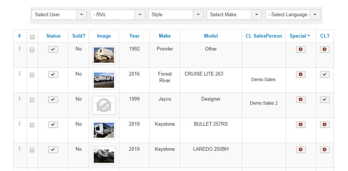Click the model name CRUISE LITE 263
Screen dimensions: 348x171
[x=204, y=74]
